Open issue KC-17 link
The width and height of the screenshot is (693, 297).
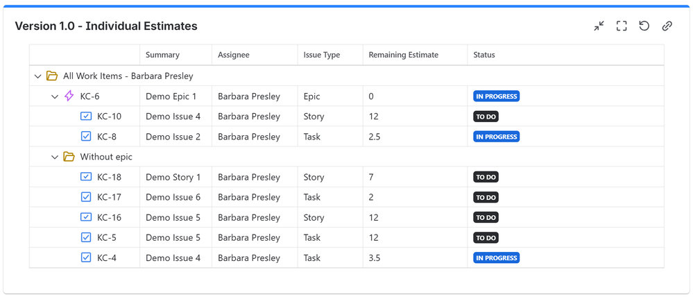109,197
